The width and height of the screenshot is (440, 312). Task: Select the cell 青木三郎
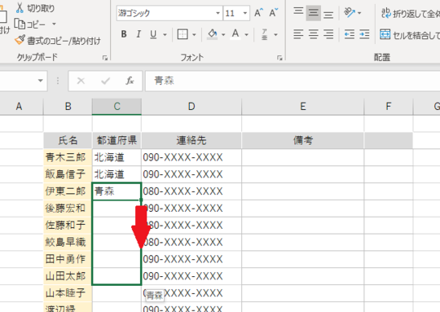point(68,157)
